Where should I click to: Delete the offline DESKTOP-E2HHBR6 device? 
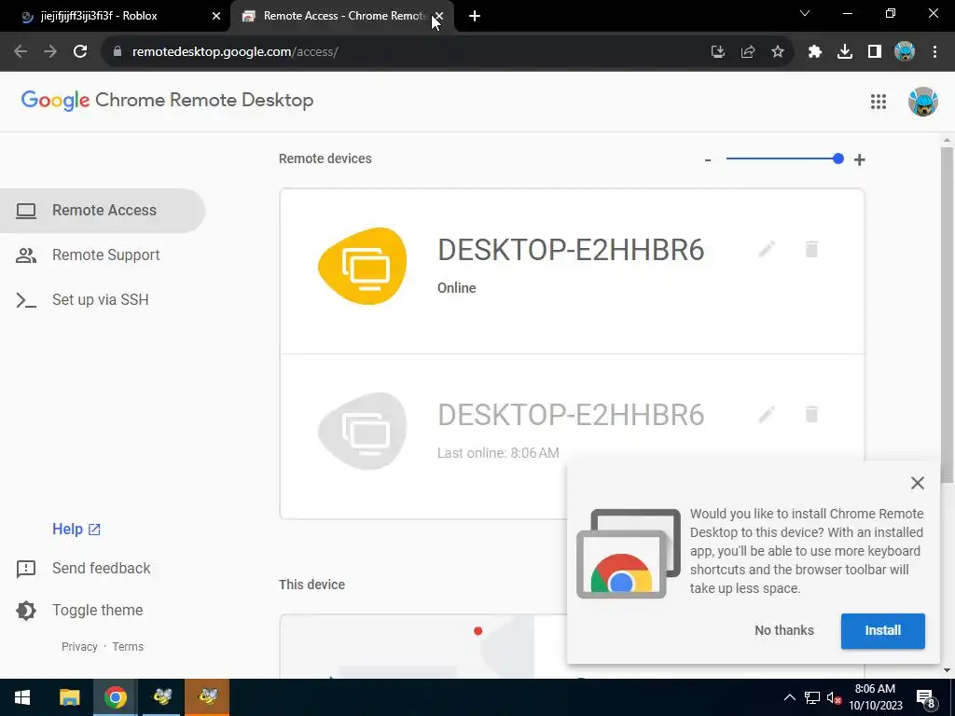811,415
